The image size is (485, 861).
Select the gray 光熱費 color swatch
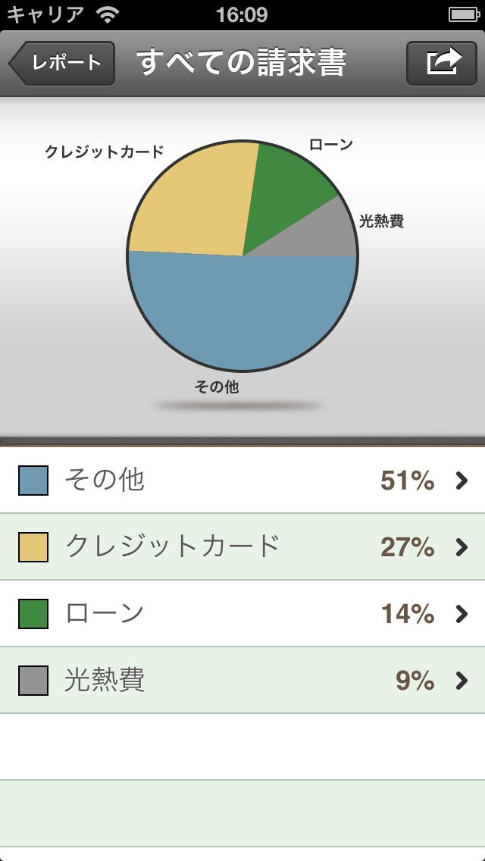pos(33,681)
